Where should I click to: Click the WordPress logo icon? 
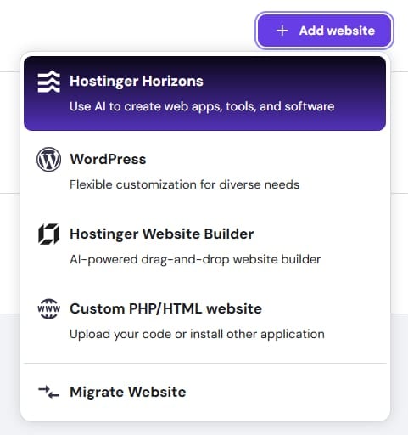coord(48,159)
